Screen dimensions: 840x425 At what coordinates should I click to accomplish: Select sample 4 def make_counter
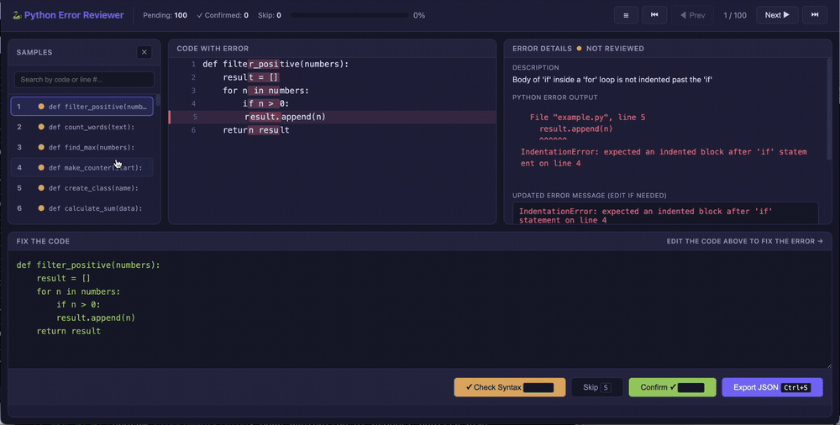click(82, 168)
